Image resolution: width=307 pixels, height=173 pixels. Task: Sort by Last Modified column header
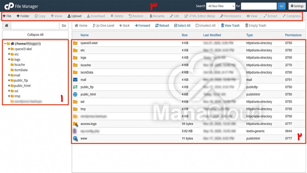coord(212,35)
